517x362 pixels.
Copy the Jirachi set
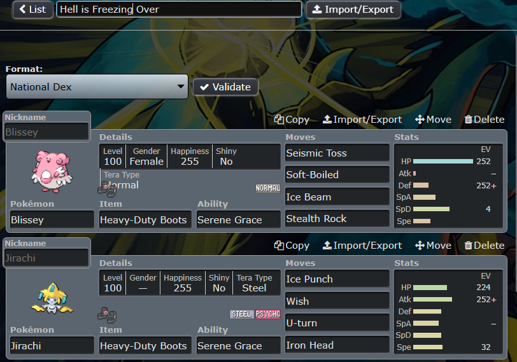click(292, 246)
